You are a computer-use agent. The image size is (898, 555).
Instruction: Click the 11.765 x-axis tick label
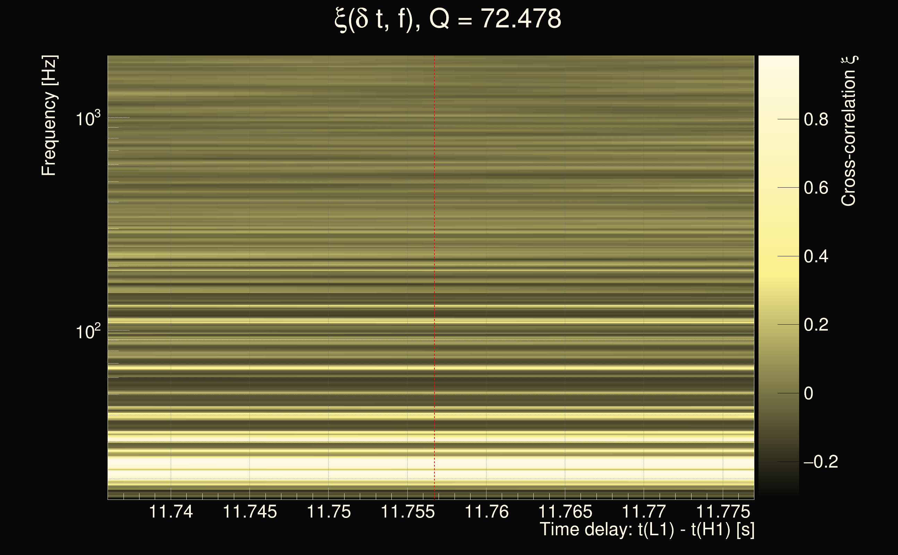click(565, 512)
